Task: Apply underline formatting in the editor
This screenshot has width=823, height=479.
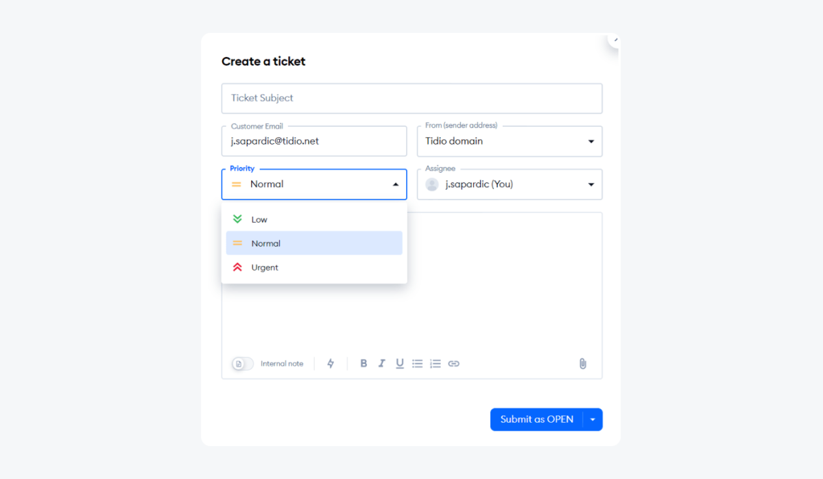Action: point(399,363)
